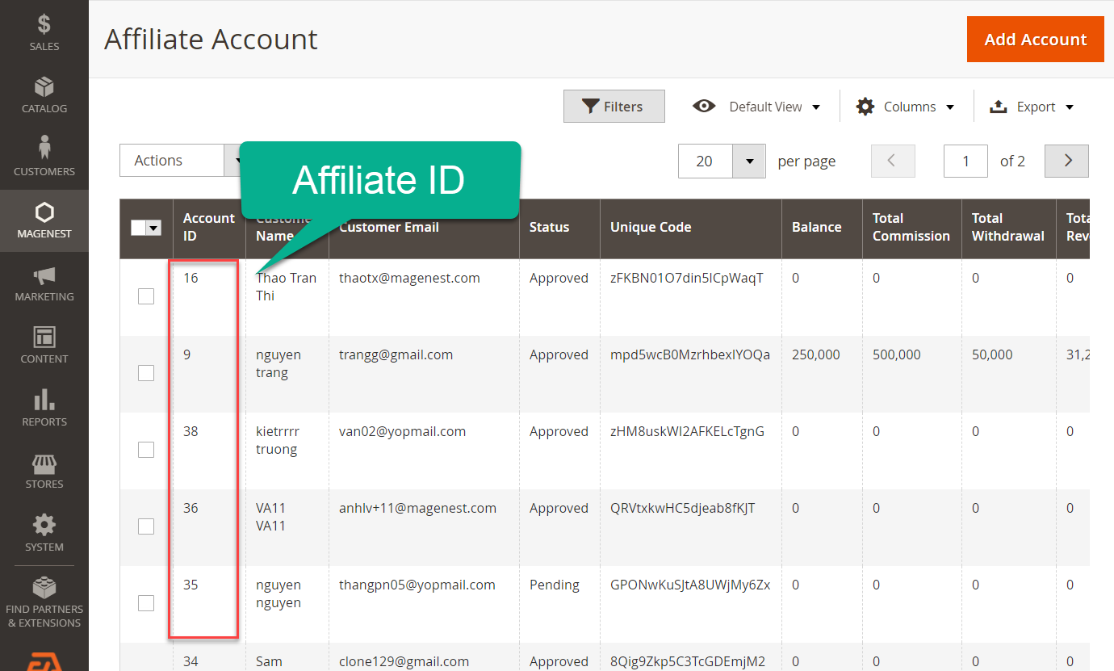Sort by Unique Code column header

[691, 228]
